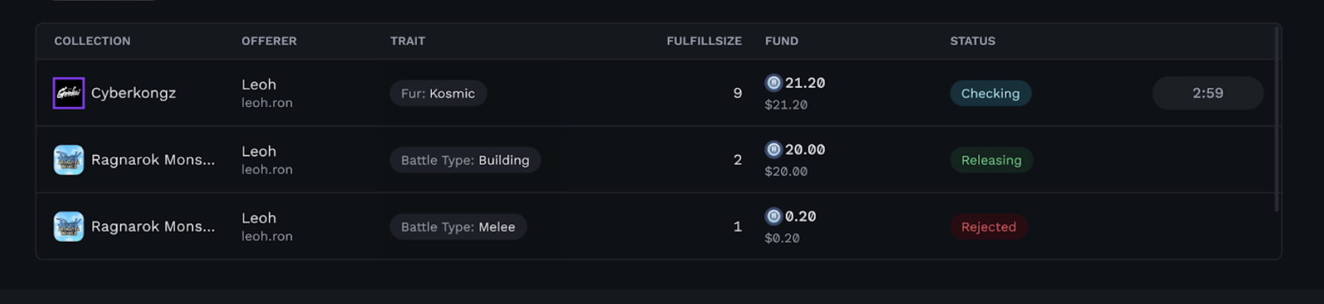Select the Battle Type: Melee trait tag
This screenshot has width=1324, height=304.
458,227
